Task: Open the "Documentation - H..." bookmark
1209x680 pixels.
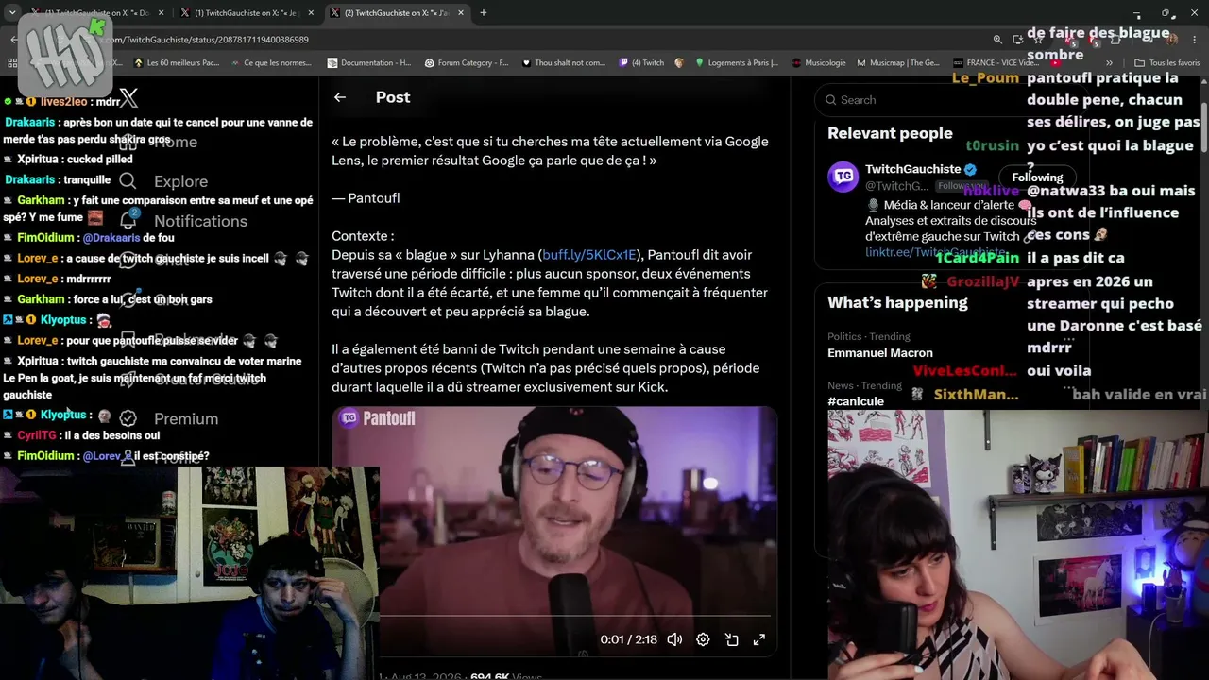Action: (368, 63)
